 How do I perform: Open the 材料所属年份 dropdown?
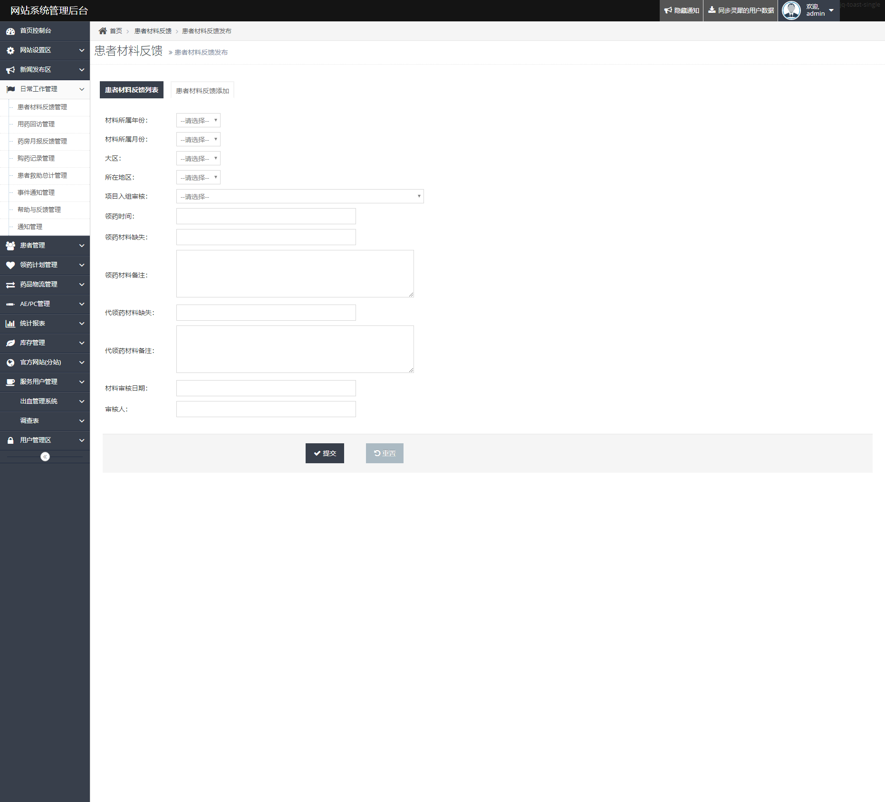pos(198,120)
